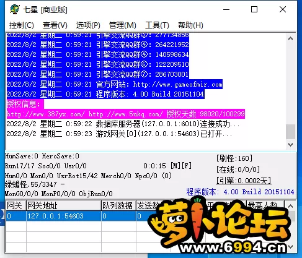Click the 0:0:15 [M][F] status text
This screenshot has height=258, width=302.
(167, 166)
